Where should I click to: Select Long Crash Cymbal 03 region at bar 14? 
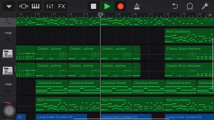(x=126, y=117)
